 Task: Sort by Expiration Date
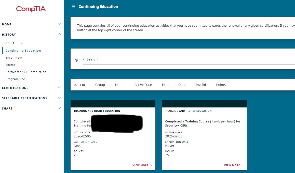[174, 85]
